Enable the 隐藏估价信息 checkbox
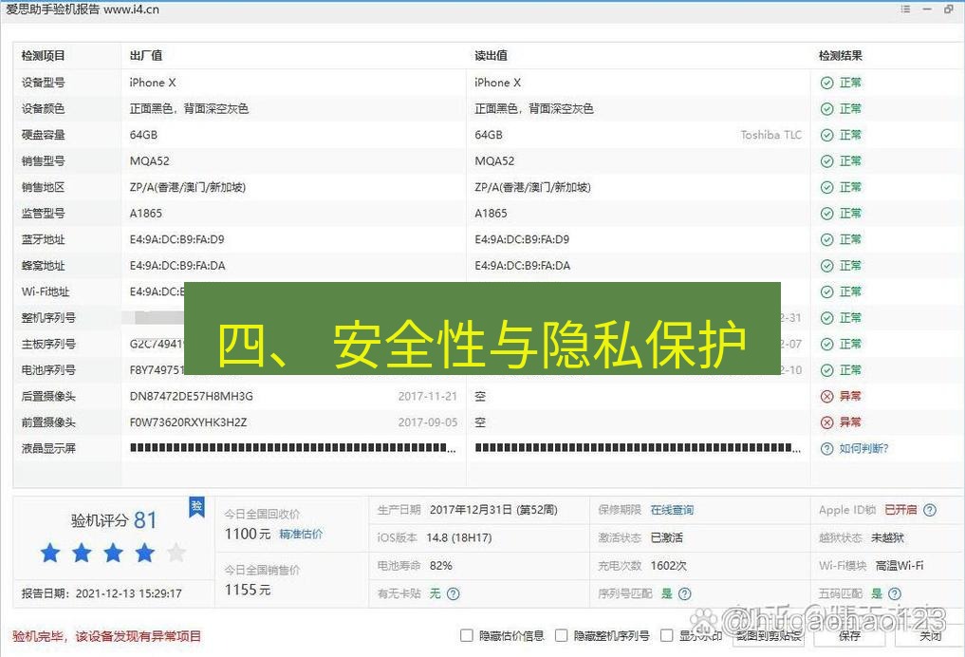965x657 pixels. point(466,636)
